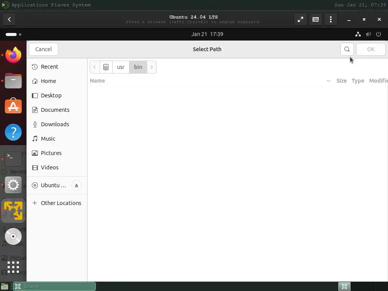Open Recent in sidebar
The image size is (388, 291).
click(57, 67)
